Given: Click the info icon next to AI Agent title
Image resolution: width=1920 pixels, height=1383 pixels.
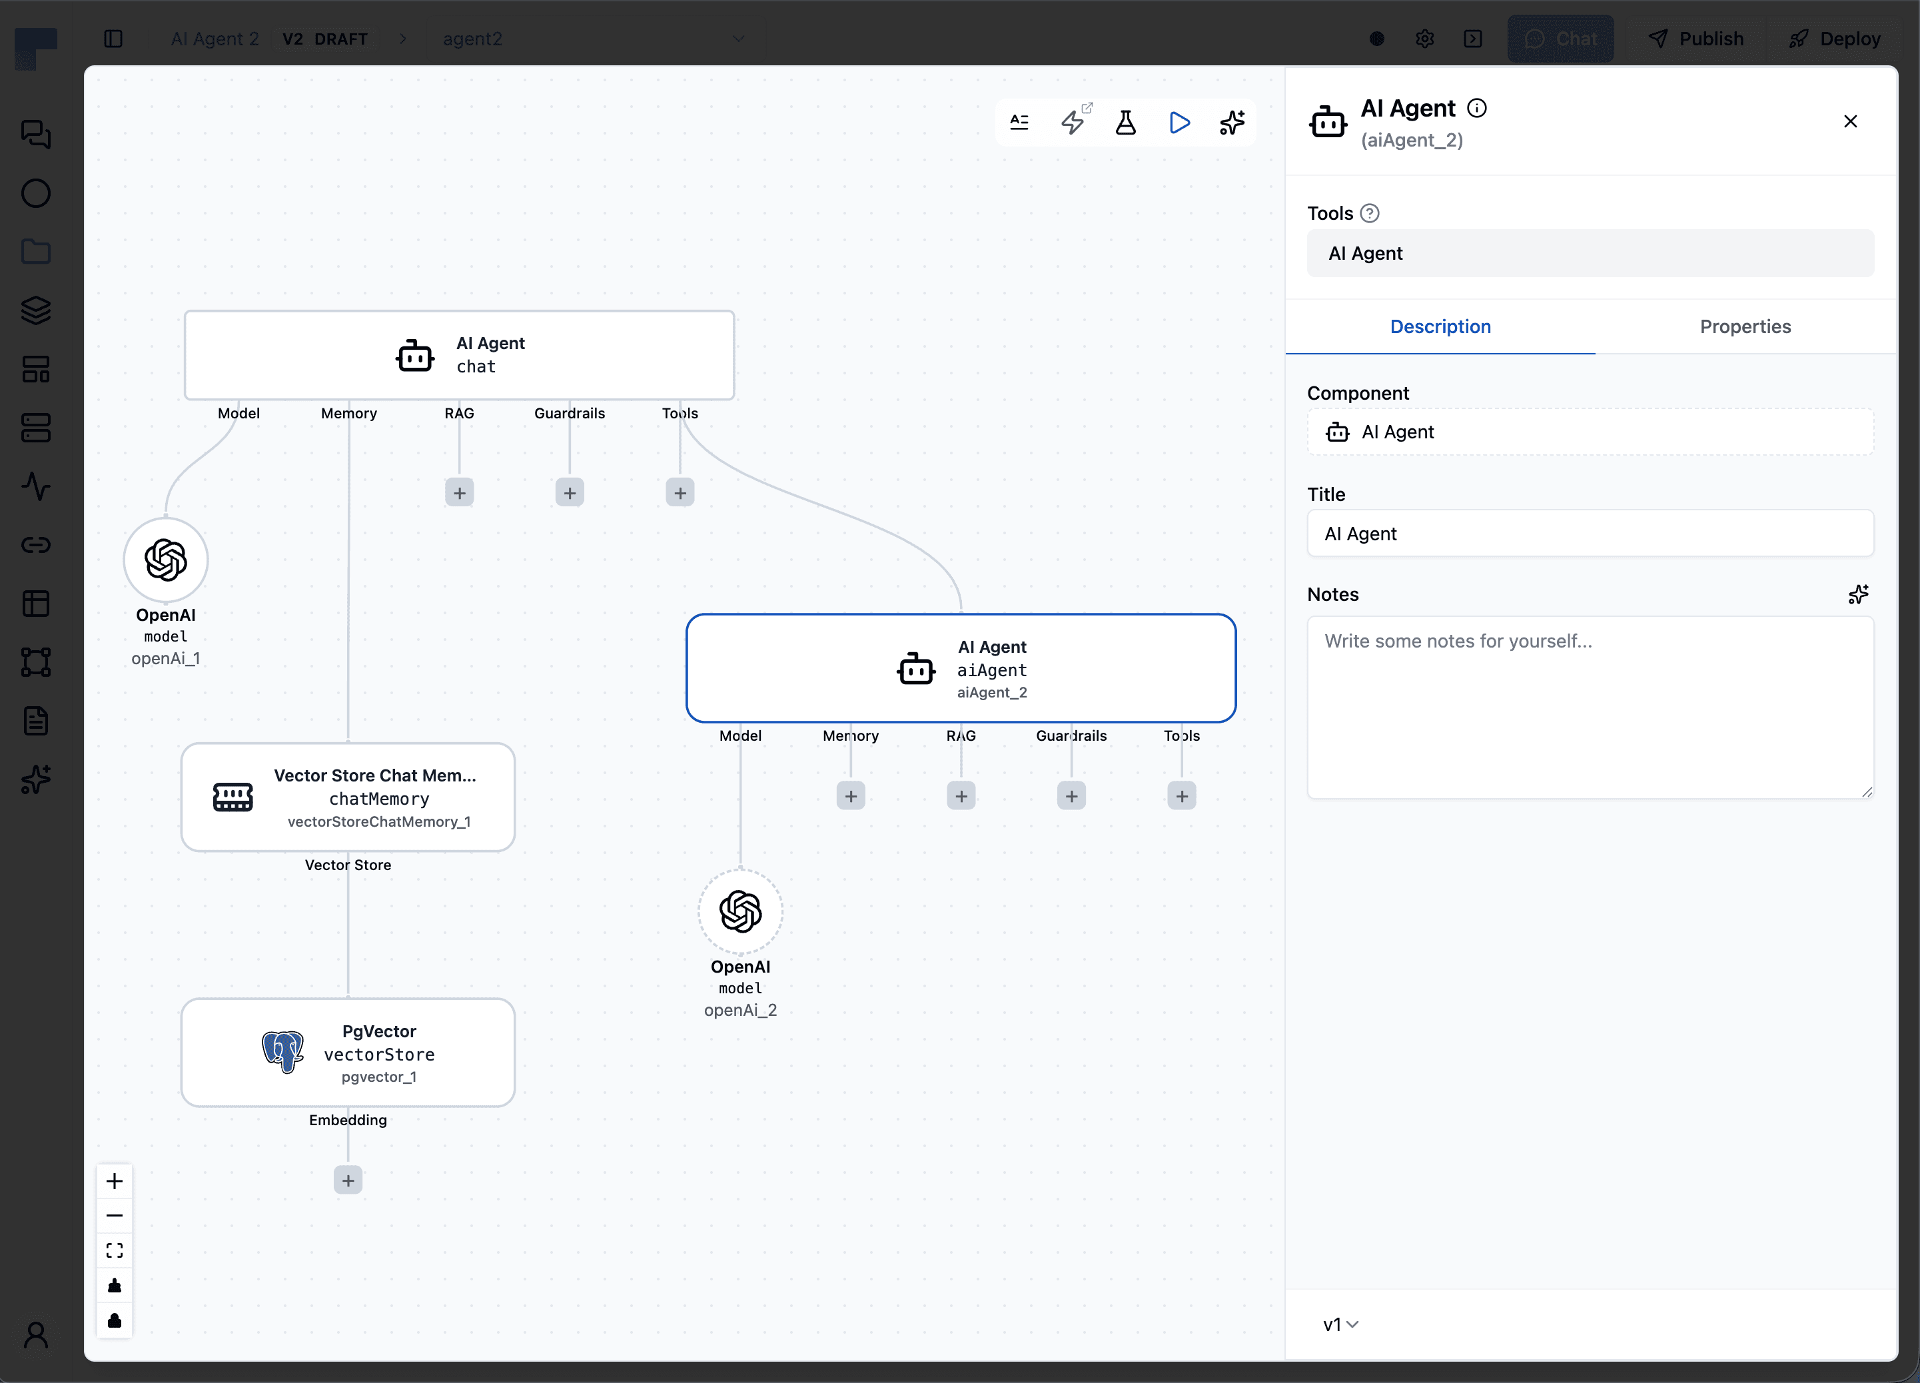Looking at the screenshot, I should [x=1476, y=107].
